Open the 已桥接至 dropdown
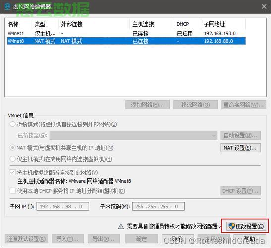271x248 pixels. (133, 135)
